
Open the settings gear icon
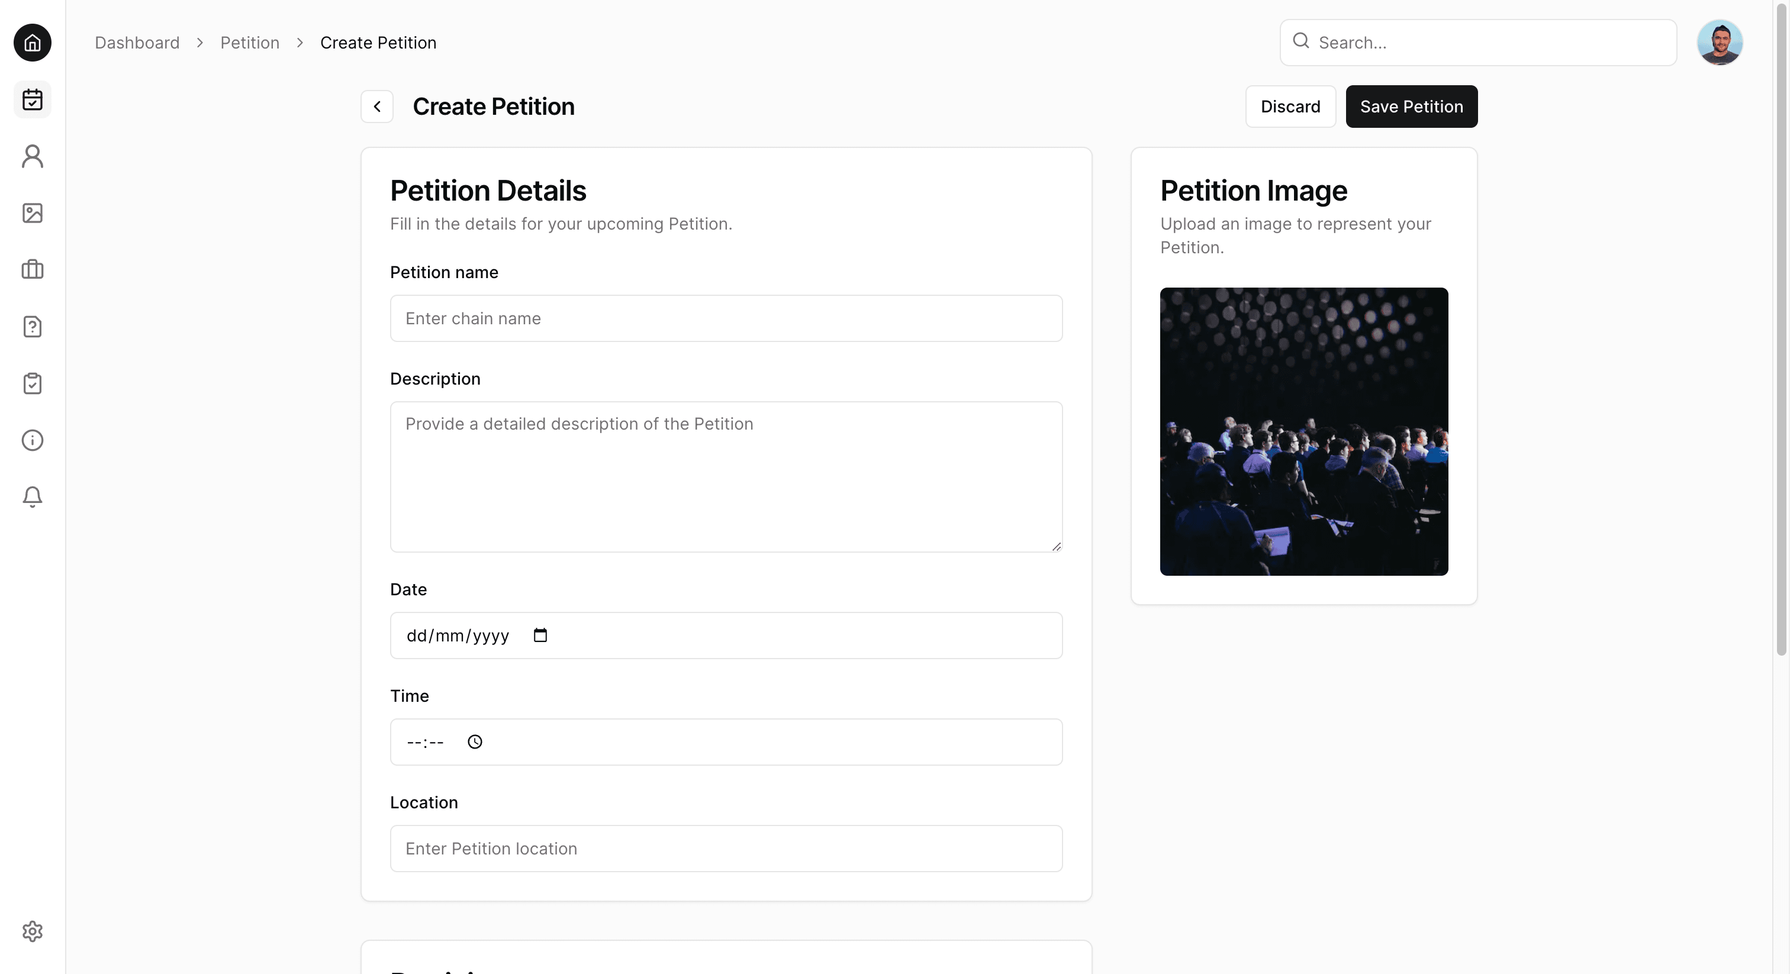(33, 931)
